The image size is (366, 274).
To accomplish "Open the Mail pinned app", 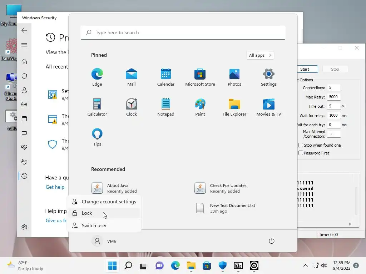I will tap(132, 77).
